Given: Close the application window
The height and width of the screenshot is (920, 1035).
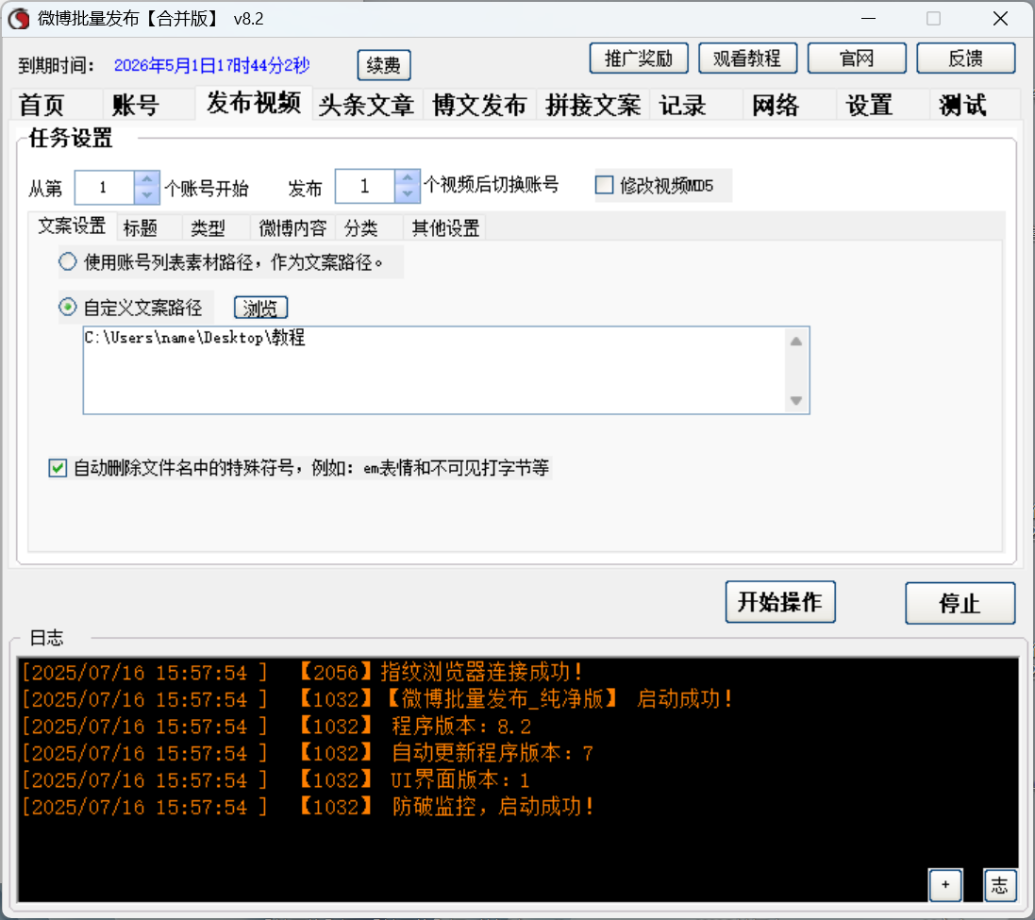Looking at the screenshot, I should (1001, 19).
